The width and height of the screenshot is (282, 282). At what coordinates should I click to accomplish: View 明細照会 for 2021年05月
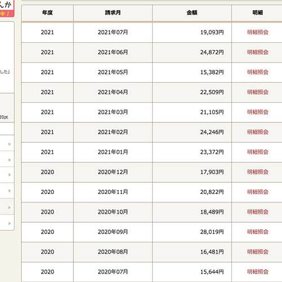tap(258, 72)
